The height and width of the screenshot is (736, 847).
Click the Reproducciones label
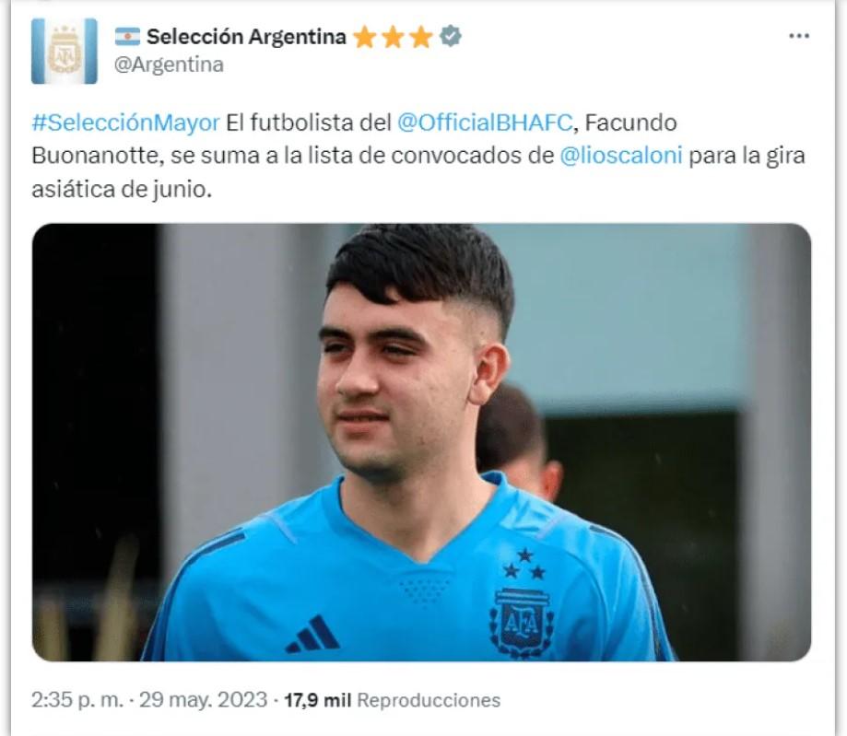(429, 700)
